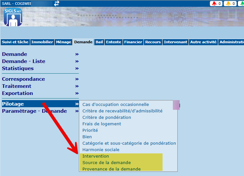Click the Demande - Liste link

[x=23, y=61]
